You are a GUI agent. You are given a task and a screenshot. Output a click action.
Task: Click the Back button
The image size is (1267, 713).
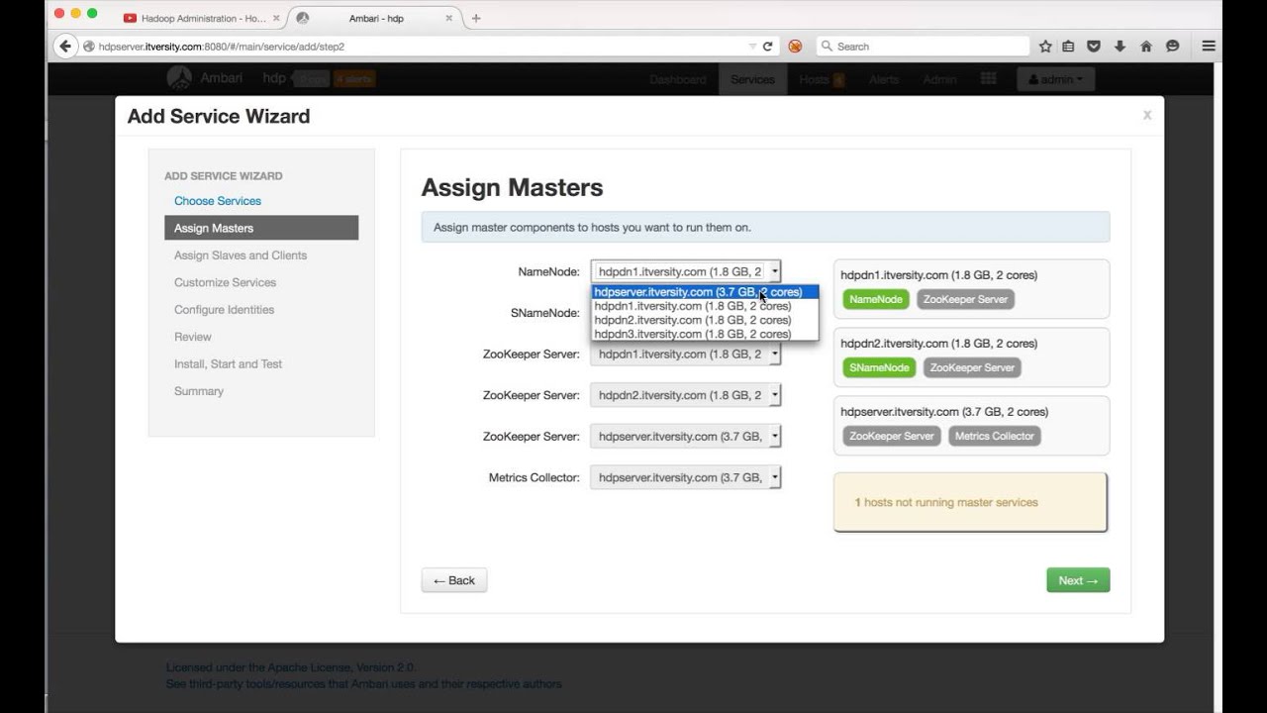click(454, 580)
